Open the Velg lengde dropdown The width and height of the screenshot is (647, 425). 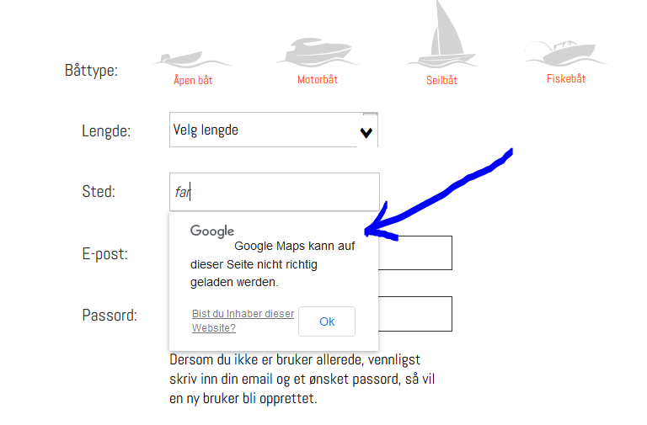click(274, 130)
